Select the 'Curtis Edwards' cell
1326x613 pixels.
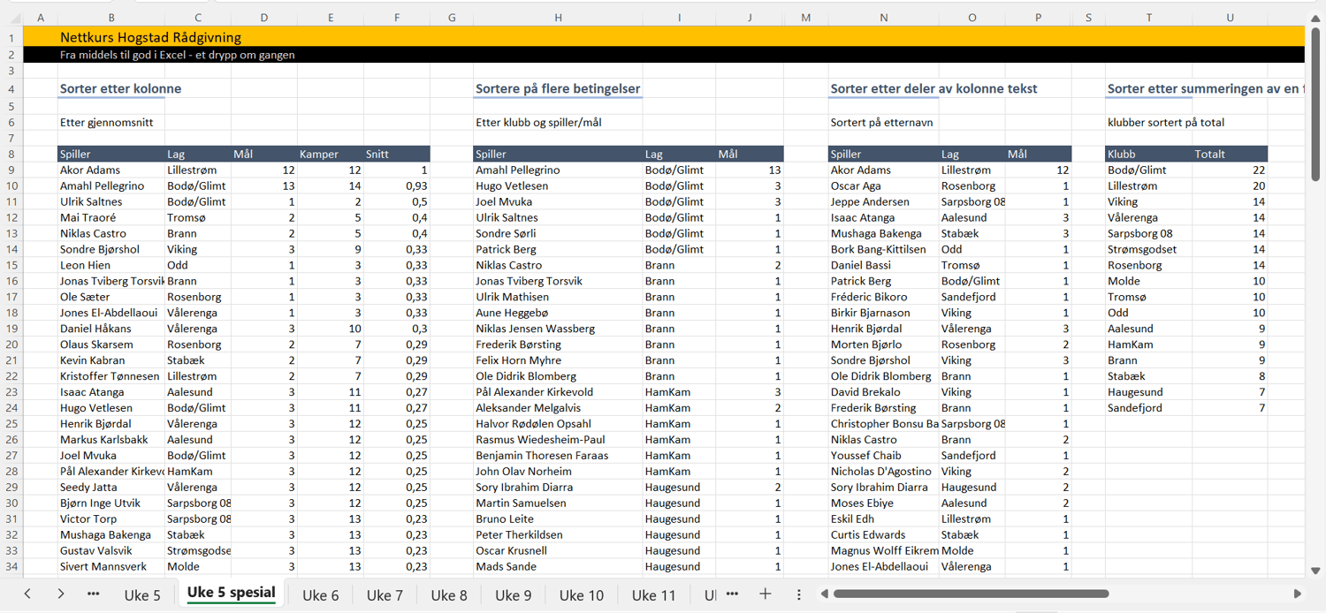point(884,534)
